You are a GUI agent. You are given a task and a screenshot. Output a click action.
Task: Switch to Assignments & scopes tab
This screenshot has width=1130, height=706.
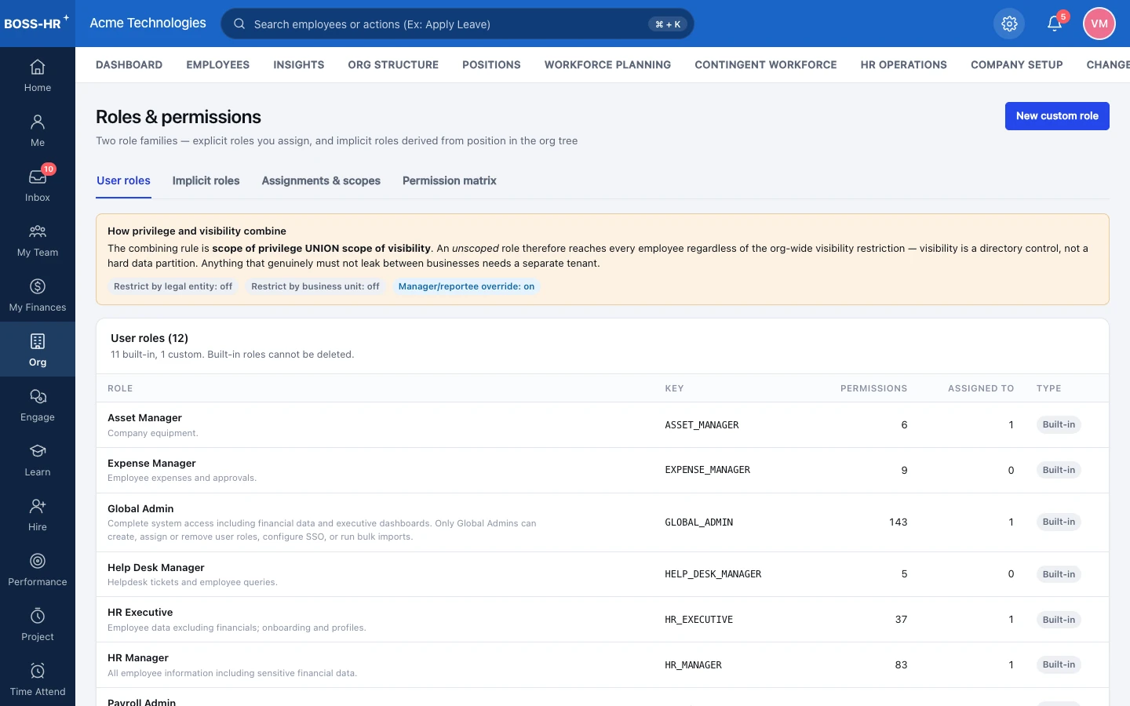pyautogui.click(x=321, y=180)
